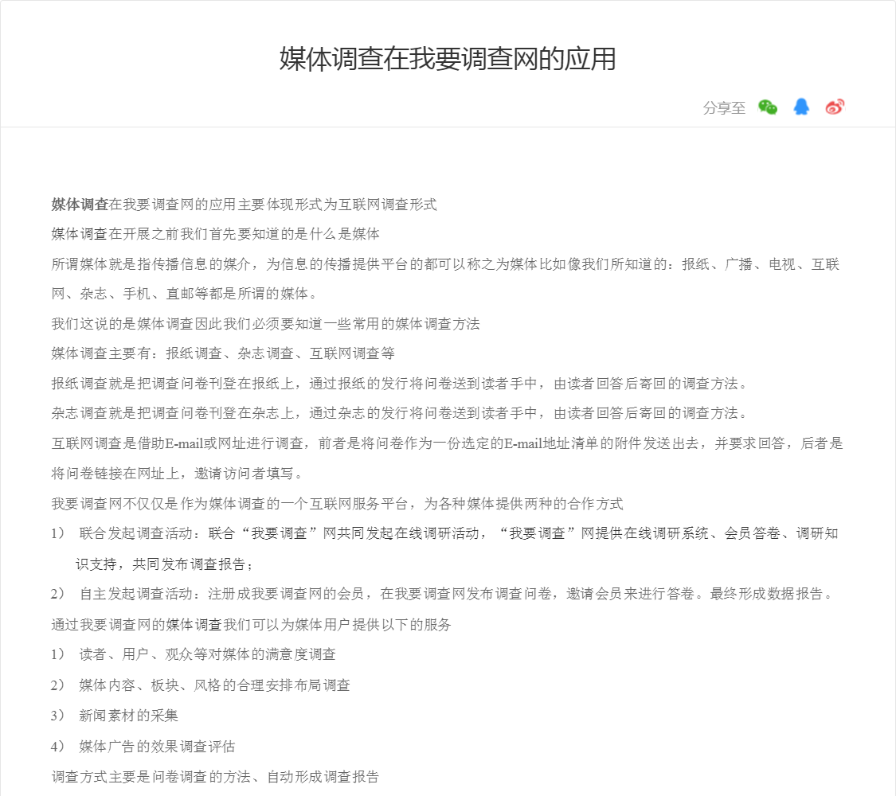Click the line 调查方式主要是问卷调查的方法、自动形成调查报告
Image resolution: width=896 pixels, height=796 pixels.
[x=215, y=777]
